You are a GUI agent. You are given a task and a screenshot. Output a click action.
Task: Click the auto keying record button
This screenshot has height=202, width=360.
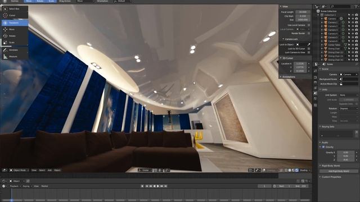(x=142, y=186)
